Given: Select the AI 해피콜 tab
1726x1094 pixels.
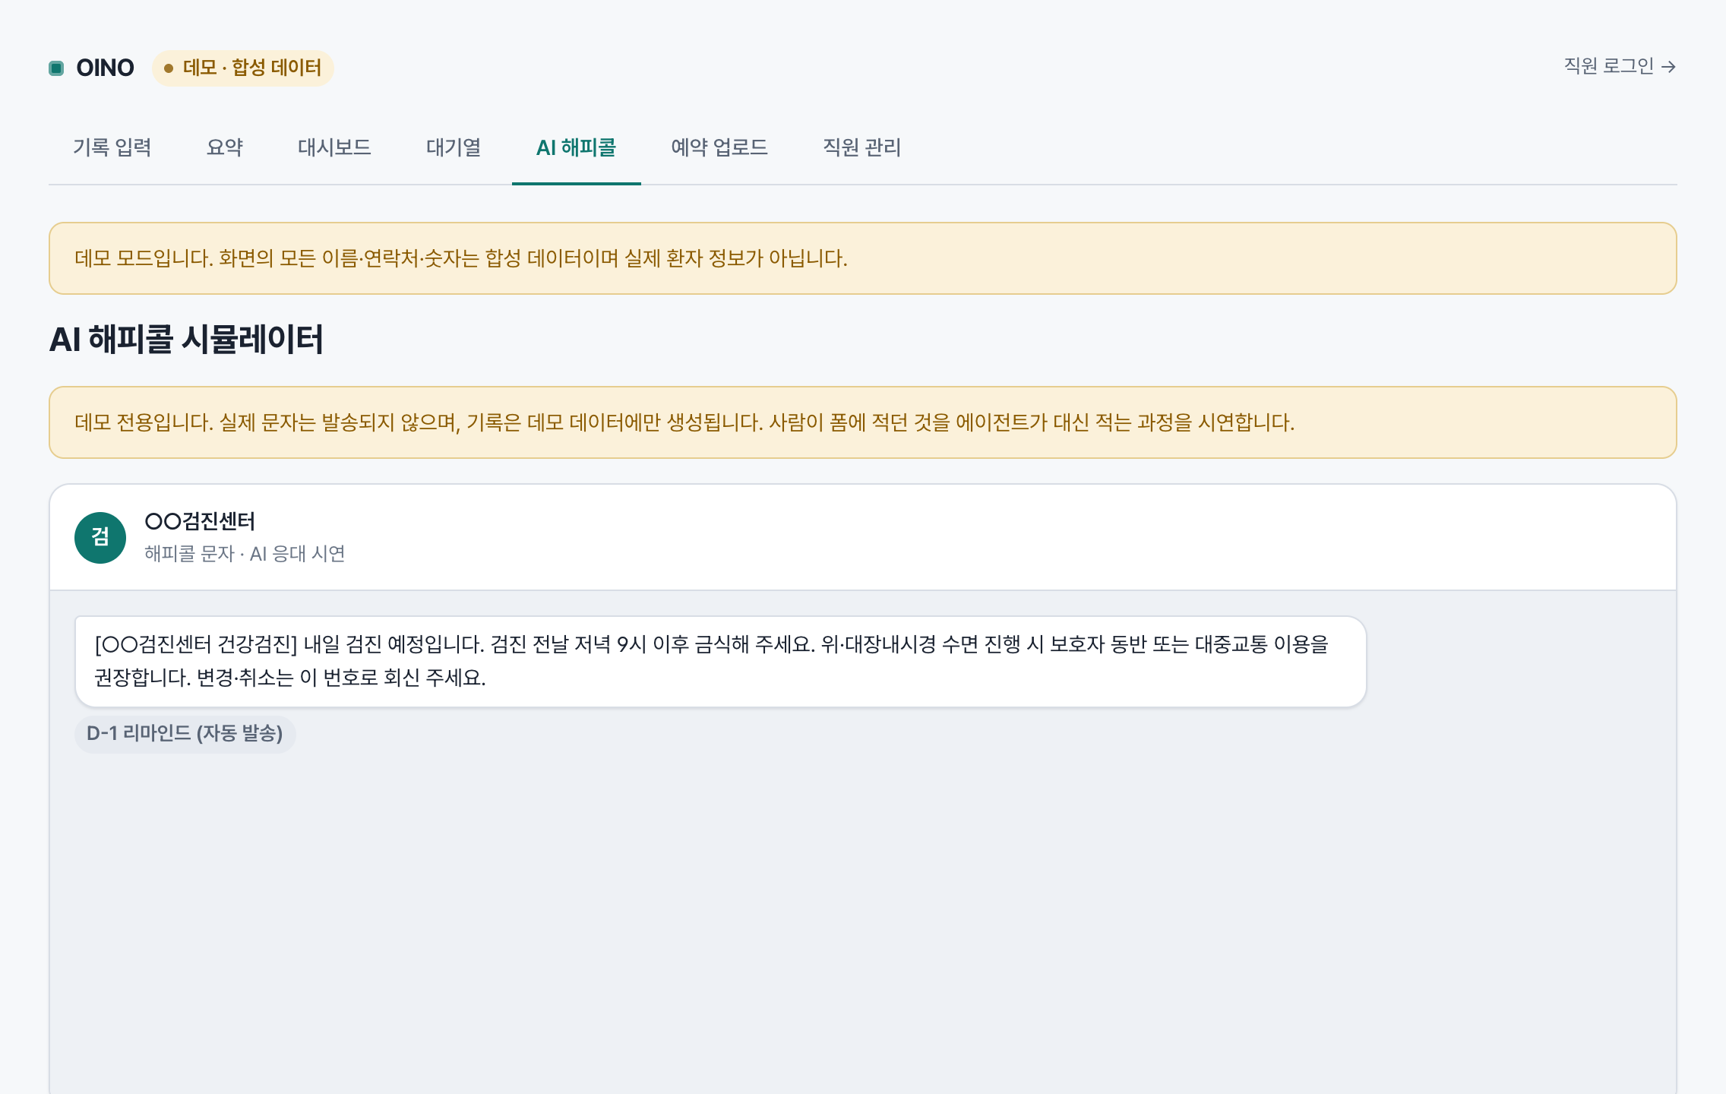Looking at the screenshot, I should click(x=577, y=147).
